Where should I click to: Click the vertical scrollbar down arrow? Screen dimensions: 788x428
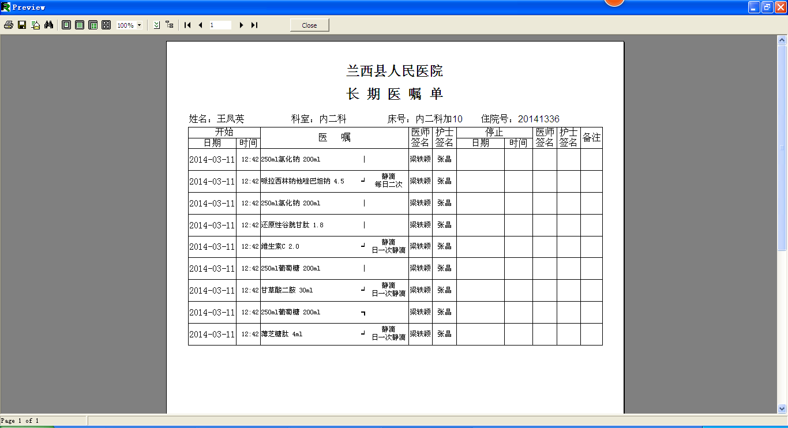click(782, 409)
